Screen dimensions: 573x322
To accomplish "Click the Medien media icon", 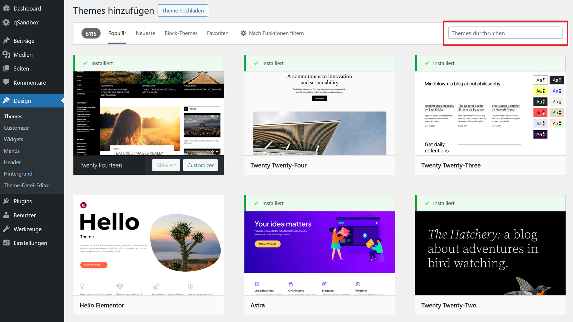I will pos(6,55).
